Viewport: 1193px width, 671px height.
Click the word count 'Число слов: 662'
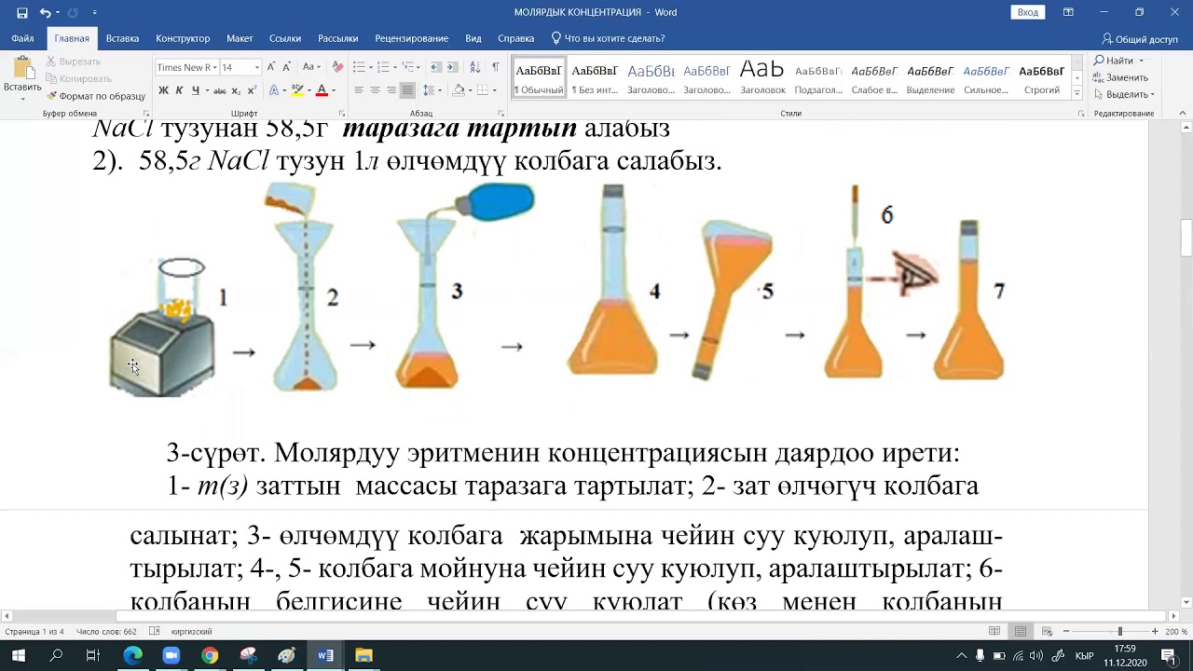pos(106,632)
